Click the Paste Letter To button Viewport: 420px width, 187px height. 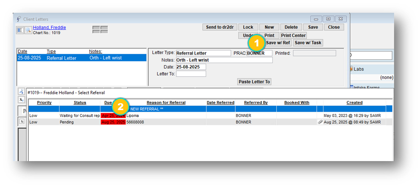254,82
